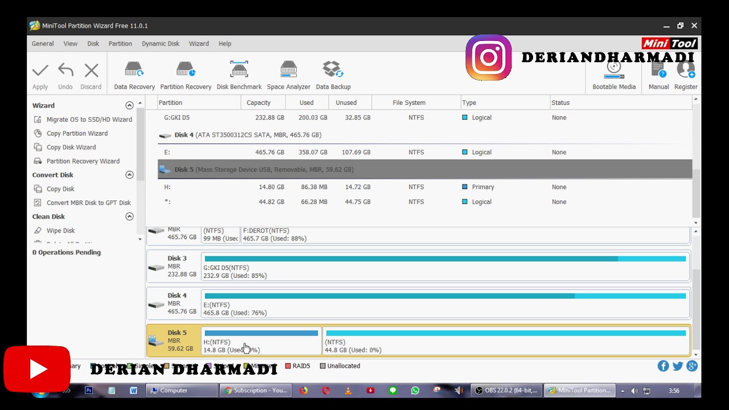Click the Migrate OS to SSD/HD Wizard icon
Viewport: 729px width, 410px height.
38,120
